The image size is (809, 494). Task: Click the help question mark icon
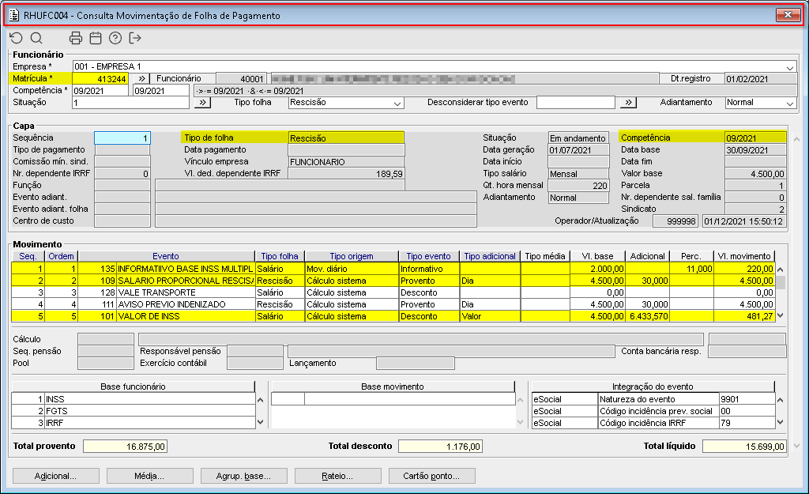tap(115, 38)
